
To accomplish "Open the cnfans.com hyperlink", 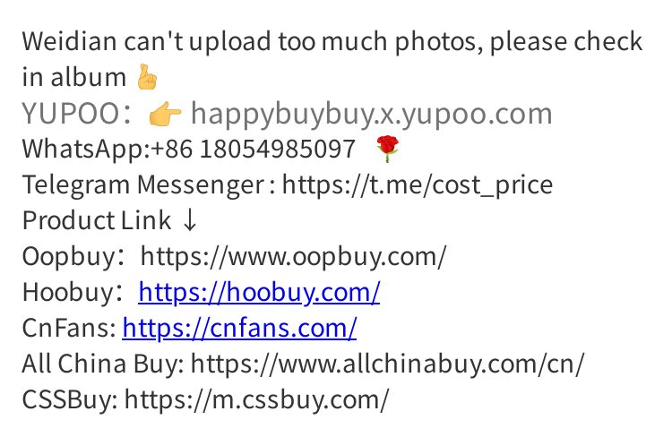I will pos(239,329).
